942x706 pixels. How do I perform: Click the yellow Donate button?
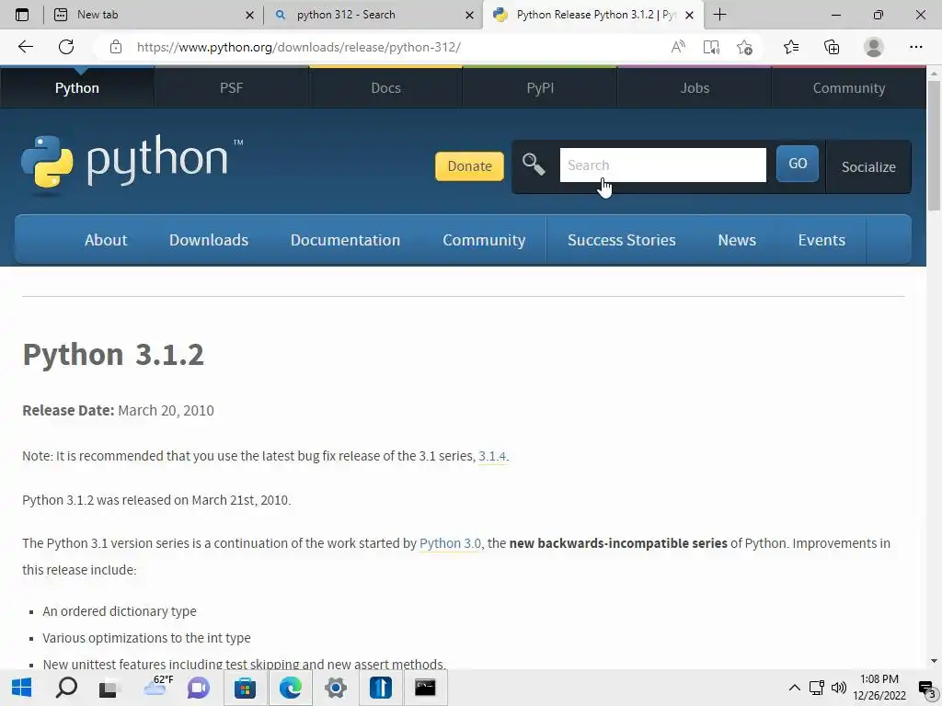(x=469, y=165)
